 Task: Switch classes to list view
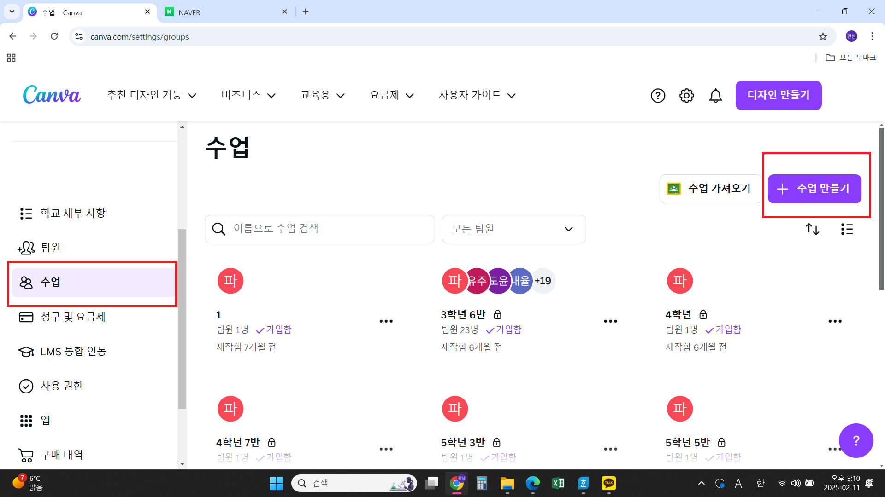(x=847, y=229)
